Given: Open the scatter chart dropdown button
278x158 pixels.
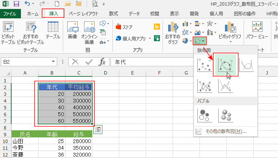Looking at the screenshot, I should coord(200,40).
